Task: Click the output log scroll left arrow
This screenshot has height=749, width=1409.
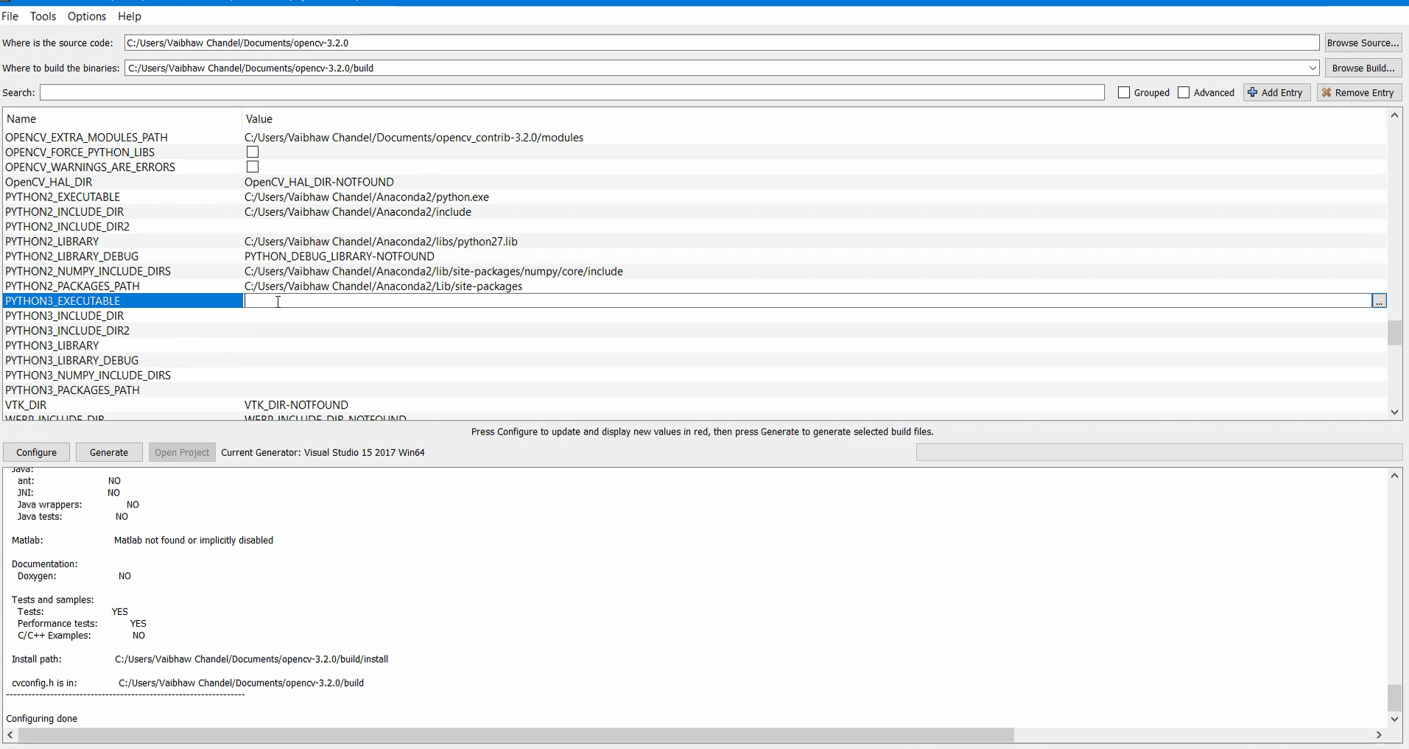Action: [10, 735]
